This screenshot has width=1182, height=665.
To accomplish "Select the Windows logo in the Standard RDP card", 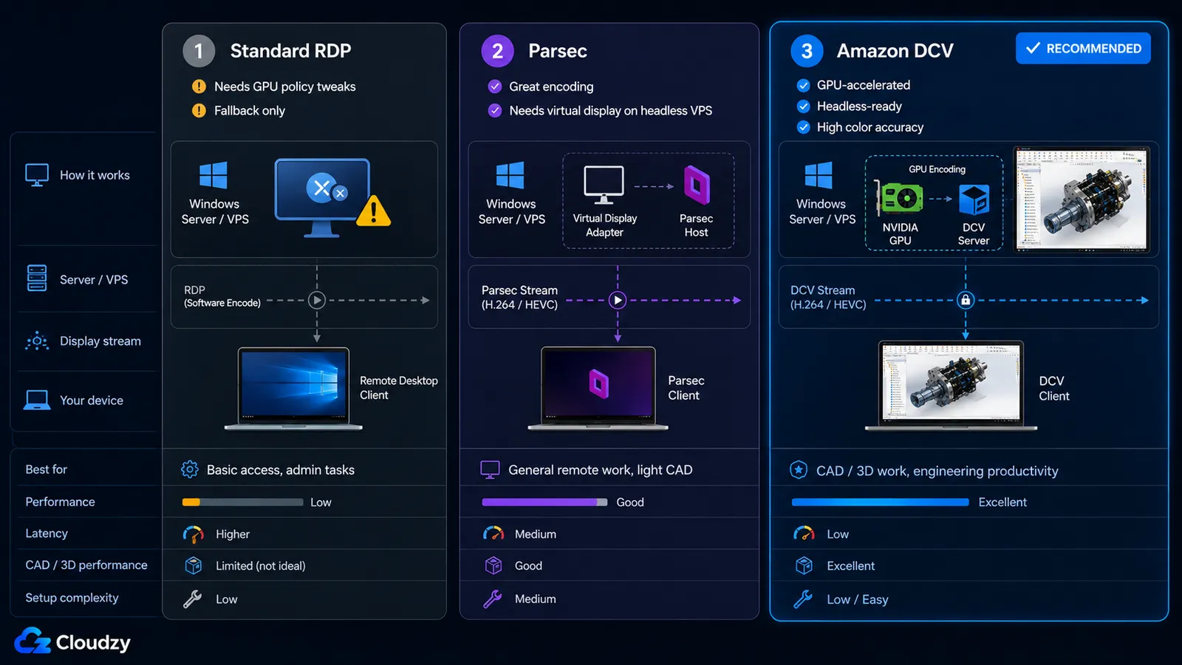I will point(213,176).
